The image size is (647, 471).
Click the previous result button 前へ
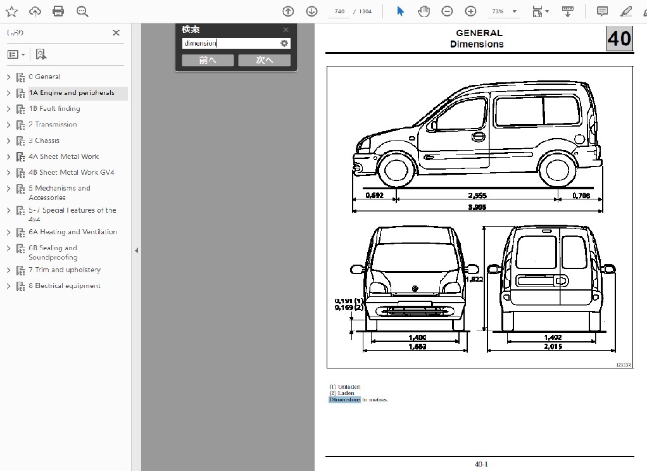(208, 60)
